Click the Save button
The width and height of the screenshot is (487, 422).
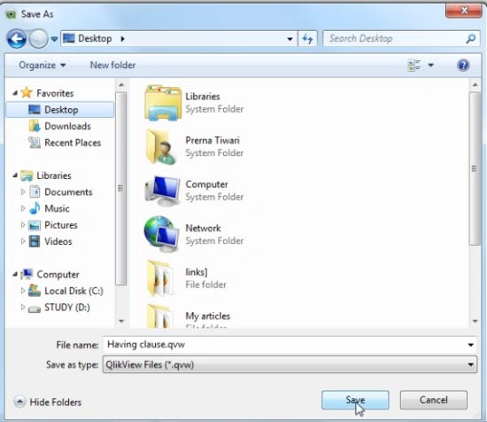tap(355, 400)
